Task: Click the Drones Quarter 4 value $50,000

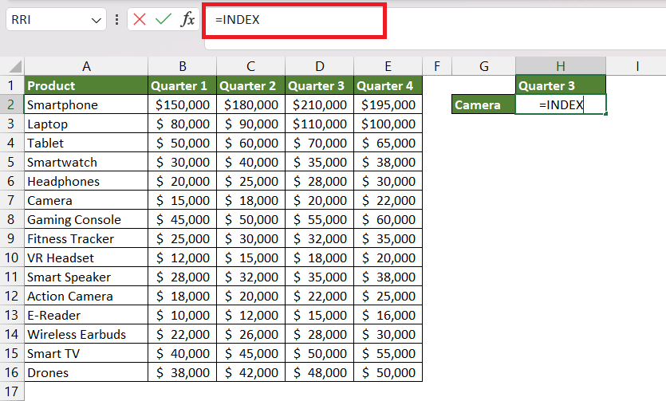Action: coord(388,372)
